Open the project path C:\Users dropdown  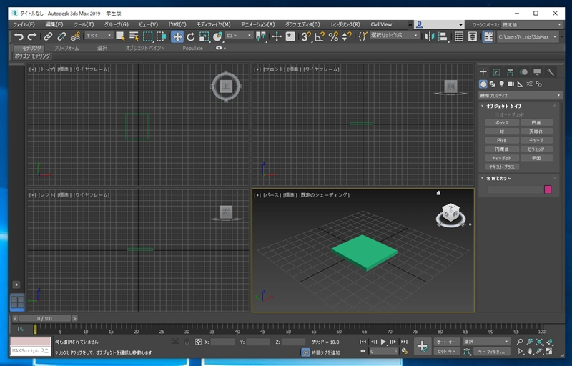[x=527, y=36]
